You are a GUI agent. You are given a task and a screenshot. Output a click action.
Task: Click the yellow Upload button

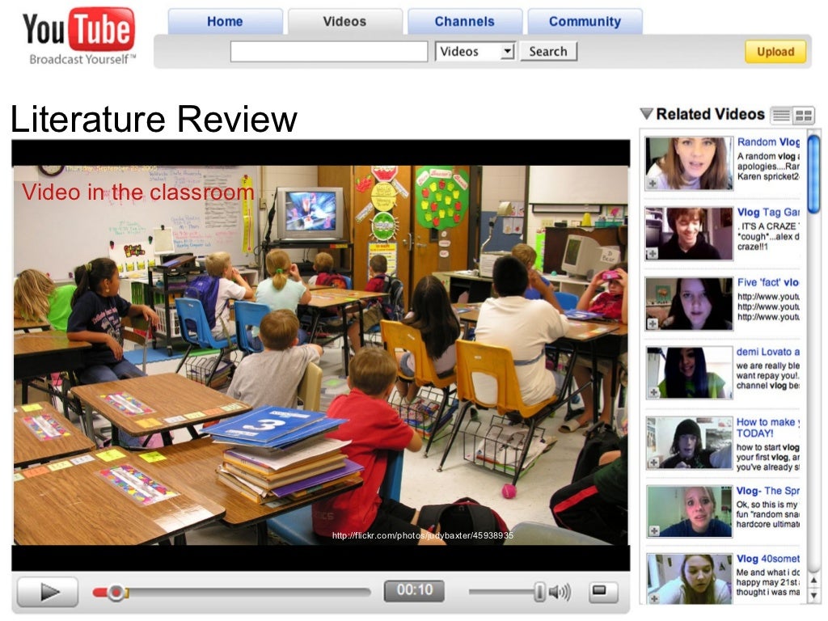[775, 52]
